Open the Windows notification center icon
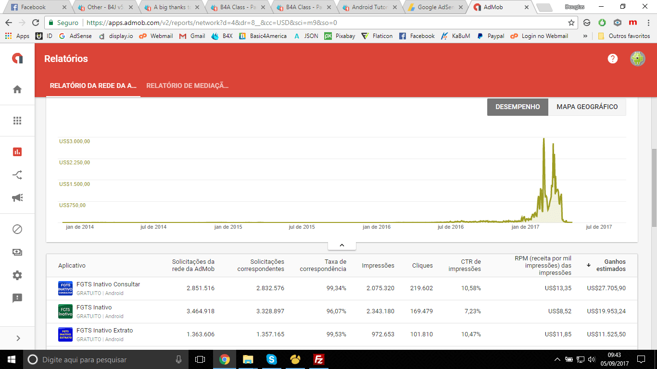 [x=641, y=359]
